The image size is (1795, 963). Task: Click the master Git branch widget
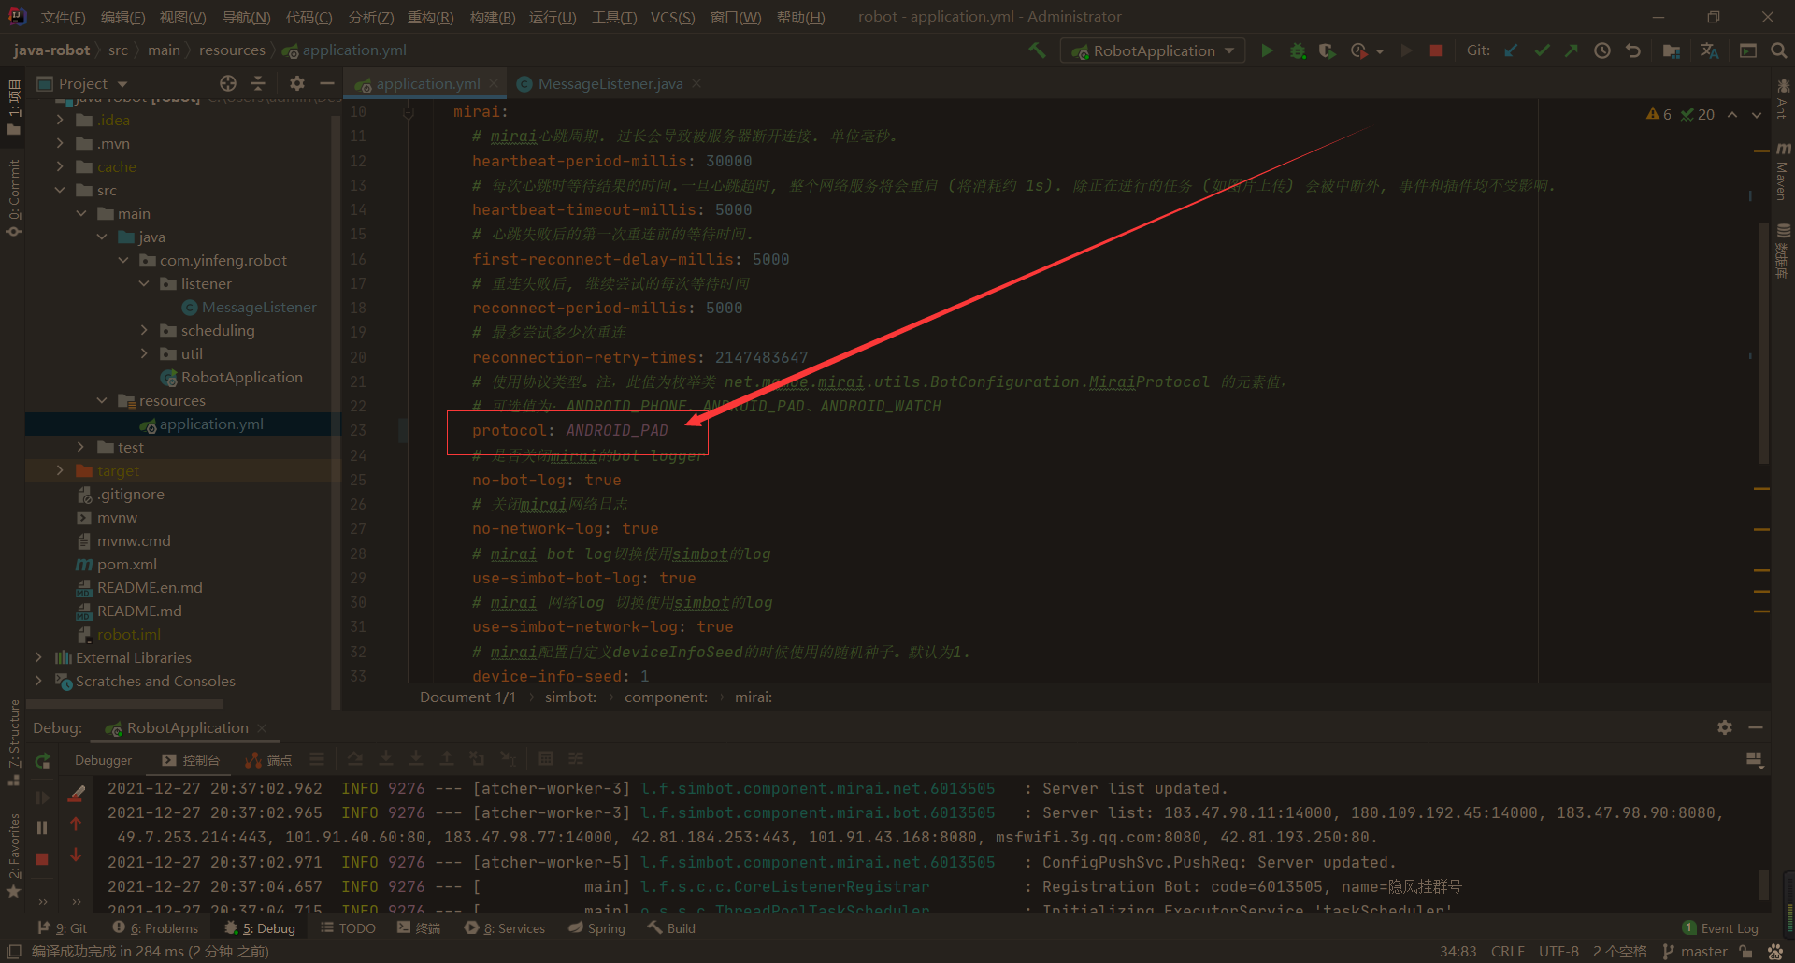(x=1695, y=951)
